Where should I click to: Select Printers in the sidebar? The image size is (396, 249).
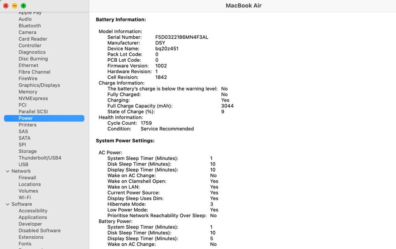pos(27,125)
